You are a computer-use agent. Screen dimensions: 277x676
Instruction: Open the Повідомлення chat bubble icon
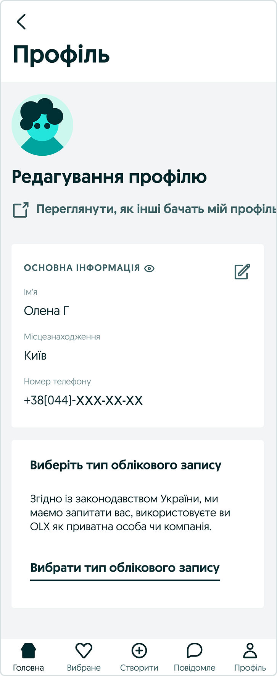pos(195,650)
